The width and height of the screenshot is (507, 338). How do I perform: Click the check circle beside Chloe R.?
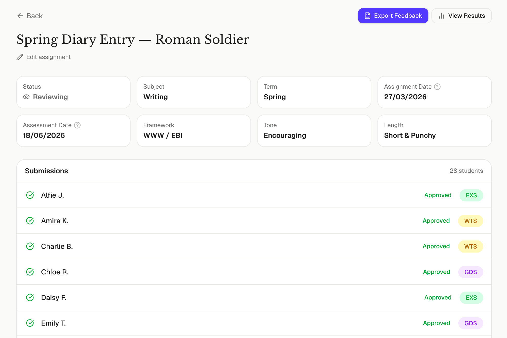click(30, 272)
